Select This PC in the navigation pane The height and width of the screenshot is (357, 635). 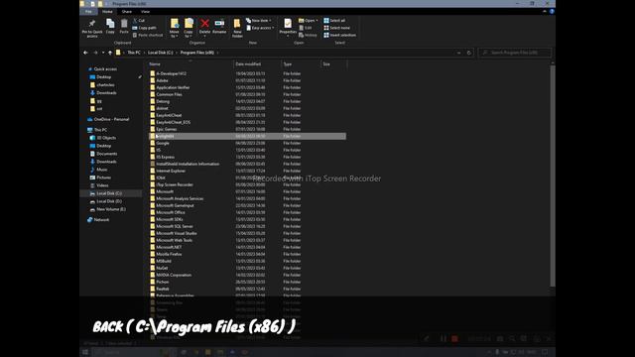coord(100,130)
